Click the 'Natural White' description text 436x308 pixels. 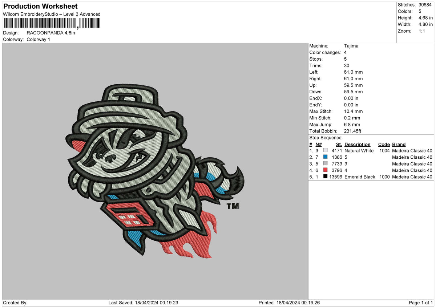coord(359,150)
